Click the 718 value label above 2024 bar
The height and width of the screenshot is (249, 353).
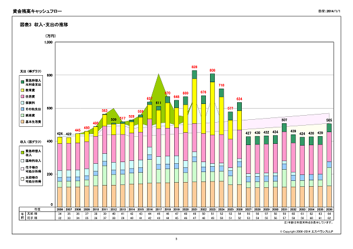point(221,85)
